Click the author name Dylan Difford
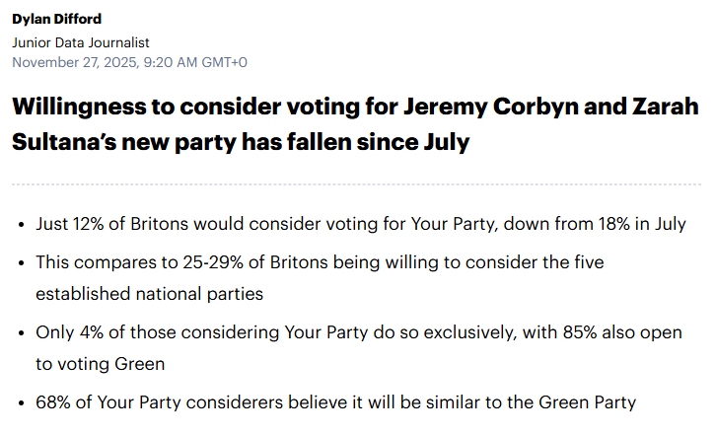 [56, 19]
